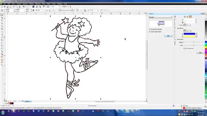Select the Crop tool in toolbox
Screen dimensions: 207x116
(2, 20)
